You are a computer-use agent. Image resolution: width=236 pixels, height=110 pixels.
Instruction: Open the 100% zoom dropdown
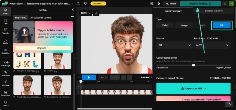[x=86, y=13]
